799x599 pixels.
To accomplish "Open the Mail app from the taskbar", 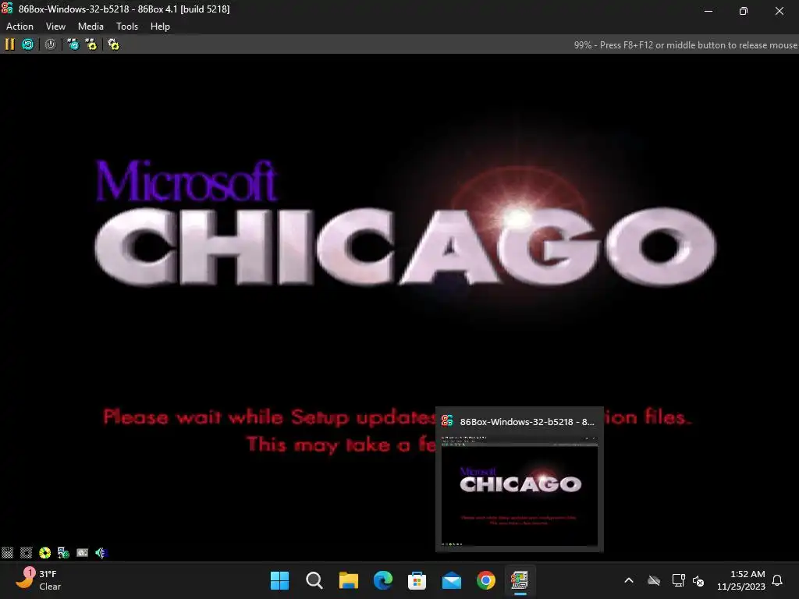I will point(452,580).
